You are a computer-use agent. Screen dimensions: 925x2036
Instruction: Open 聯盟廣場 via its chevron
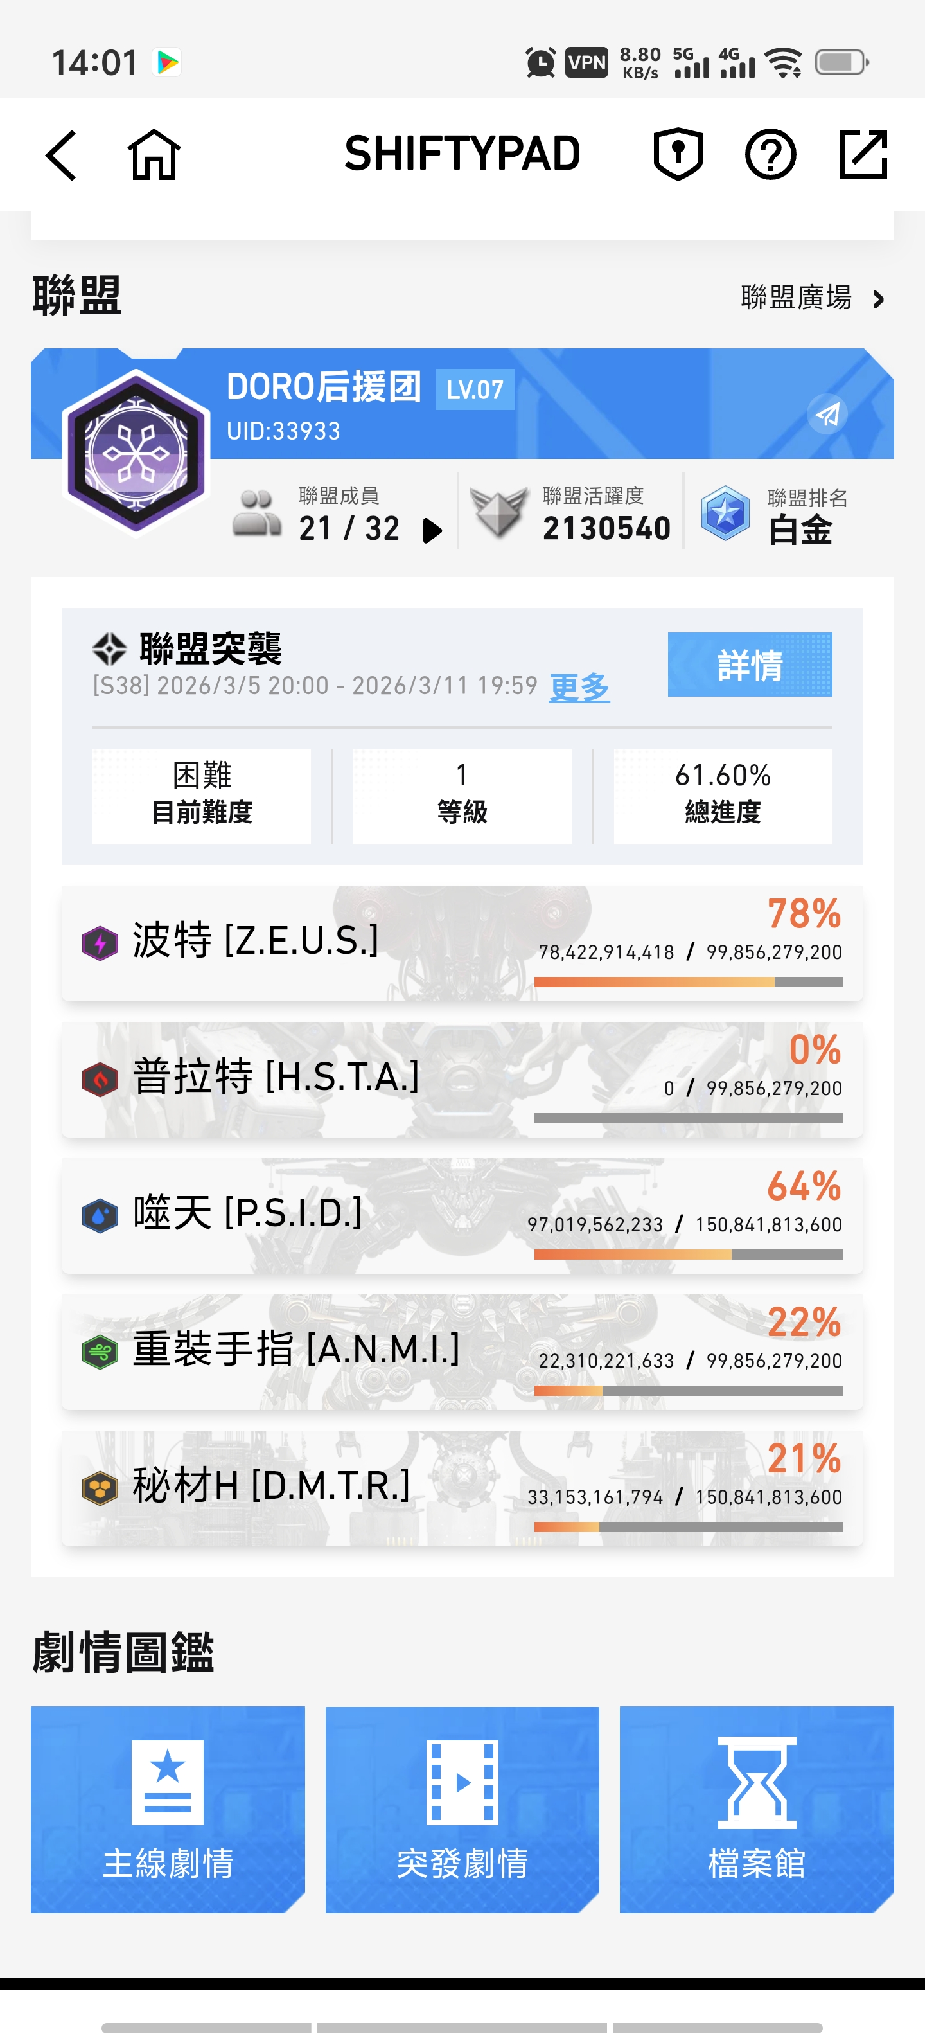pyautogui.click(x=879, y=300)
